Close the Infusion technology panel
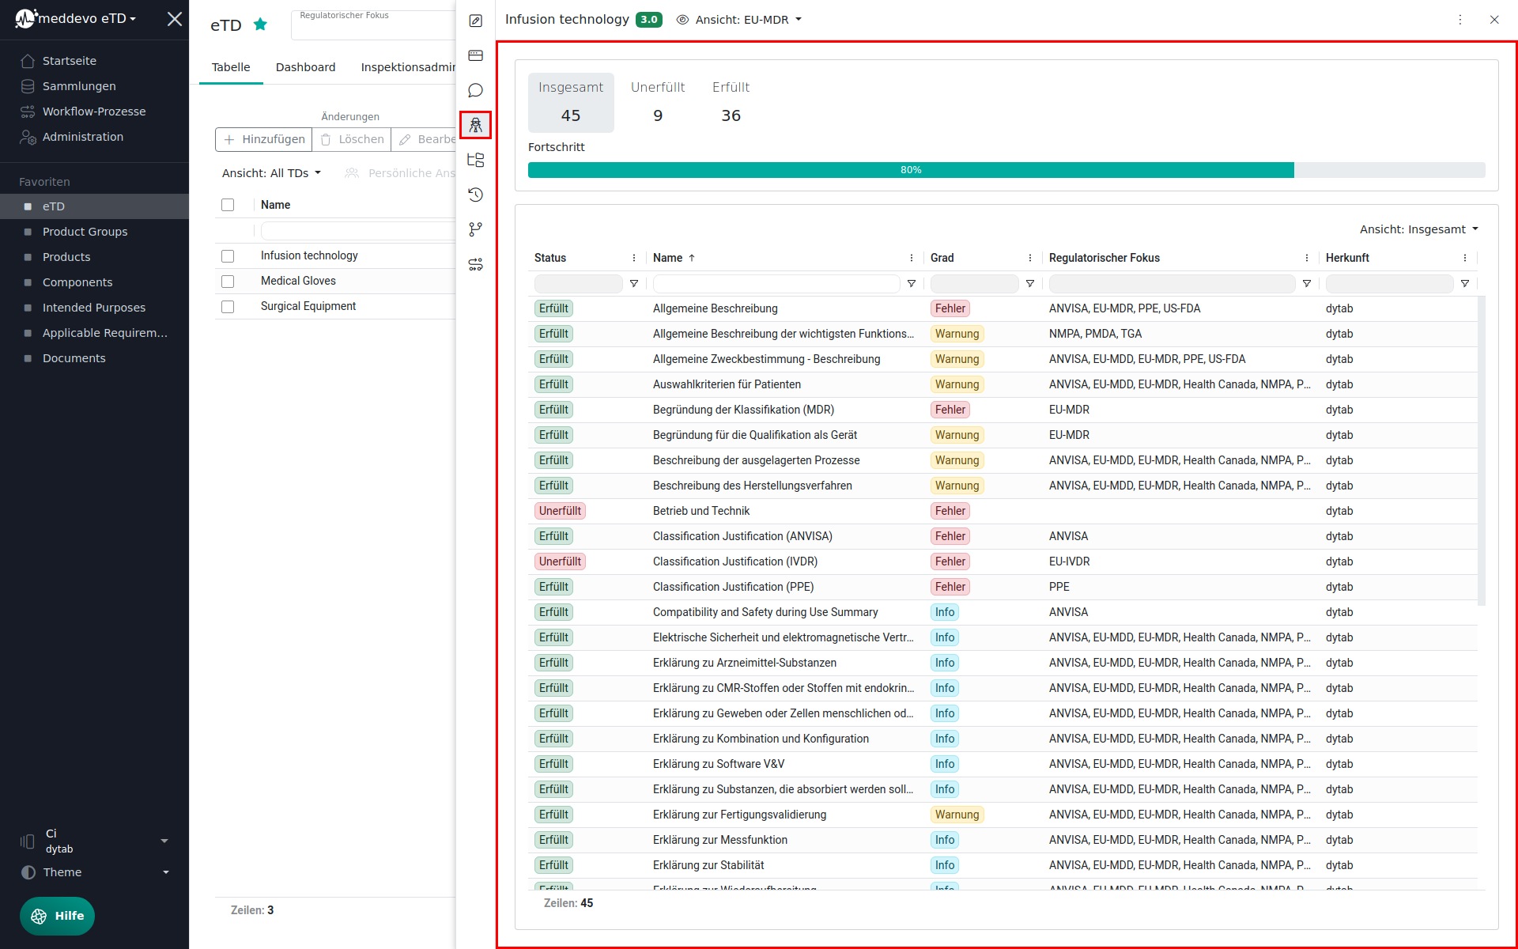Viewport: 1518px width, 949px height. [x=1494, y=20]
